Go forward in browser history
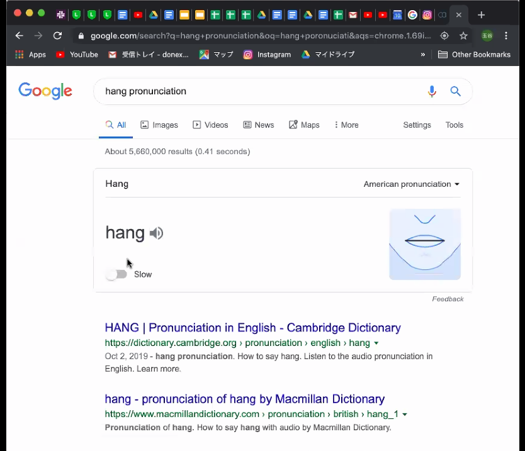Viewport: 525px width, 451px height. click(38, 35)
